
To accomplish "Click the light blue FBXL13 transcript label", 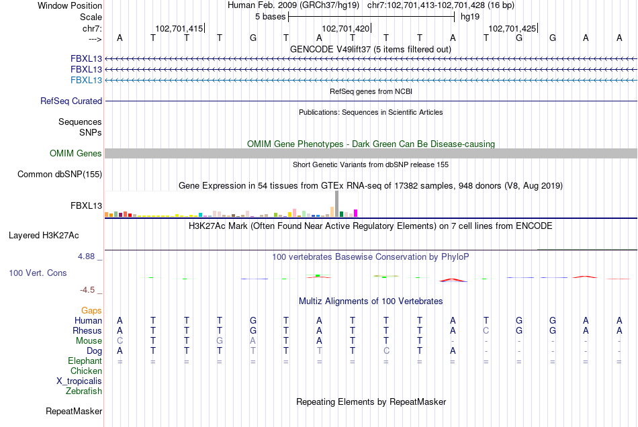I will (x=86, y=80).
